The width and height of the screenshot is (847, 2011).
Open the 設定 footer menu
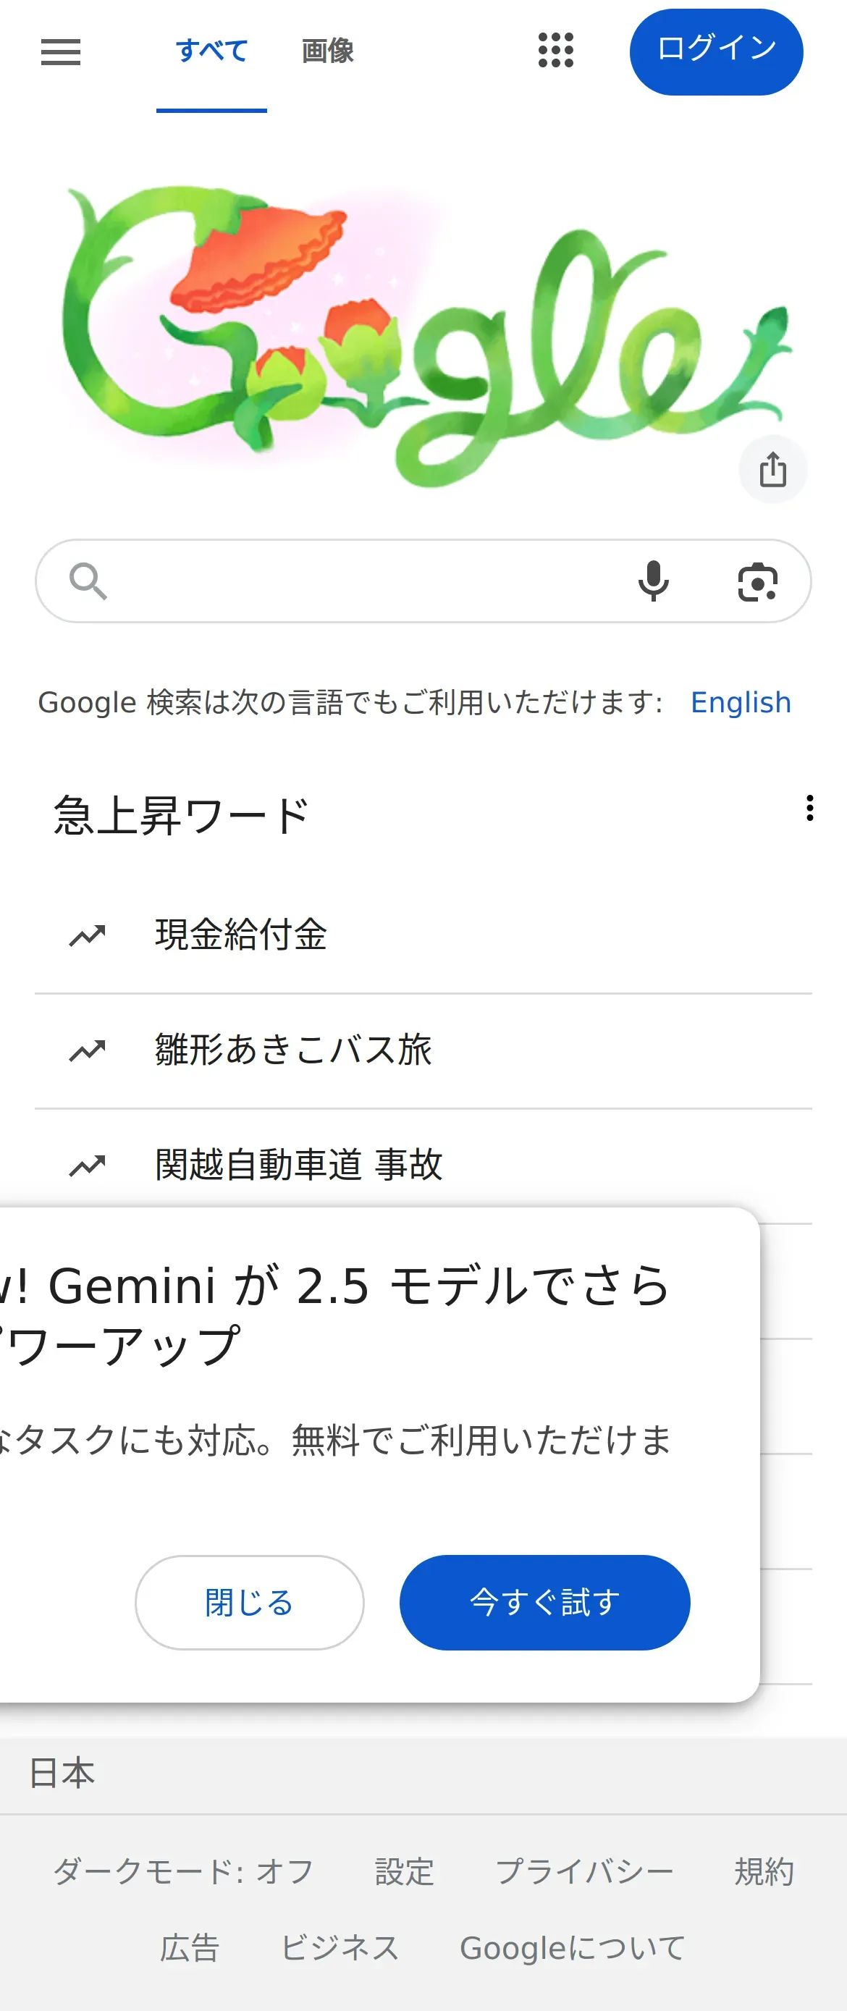point(405,1871)
